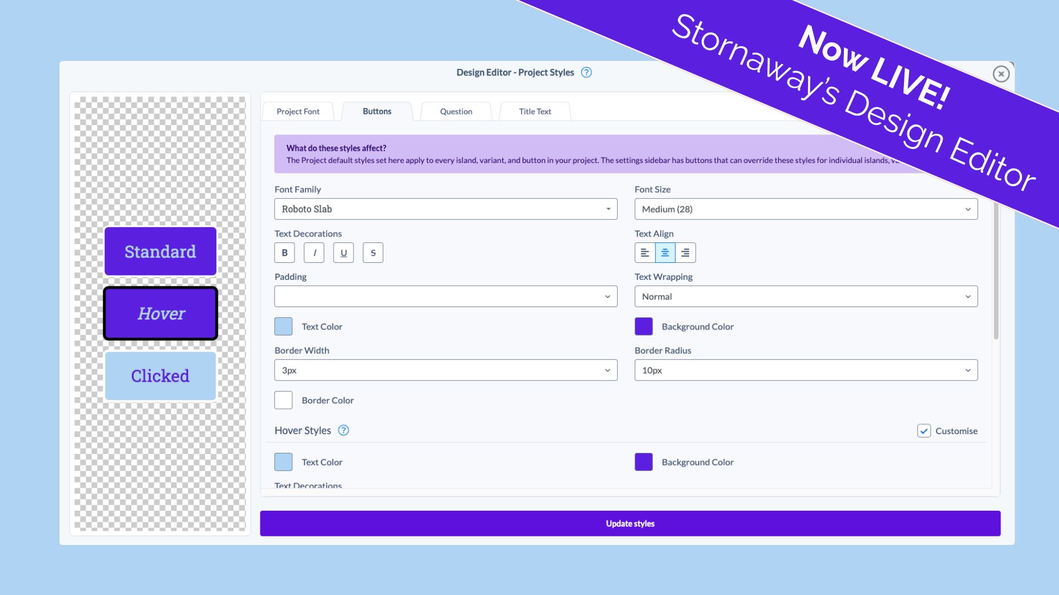This screenshot has height=595, width=1059.
Task: Align button text to the left
Action: pos(645,253)
